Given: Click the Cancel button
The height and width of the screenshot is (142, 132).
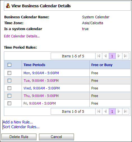Looking at the screenshot, I should 56,137.
